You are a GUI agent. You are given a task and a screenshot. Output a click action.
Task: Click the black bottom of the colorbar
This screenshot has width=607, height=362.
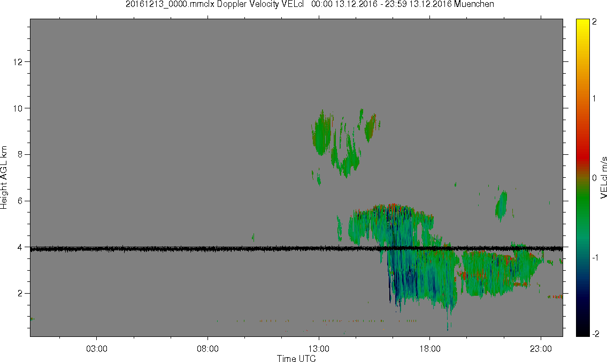pos(582,332)
